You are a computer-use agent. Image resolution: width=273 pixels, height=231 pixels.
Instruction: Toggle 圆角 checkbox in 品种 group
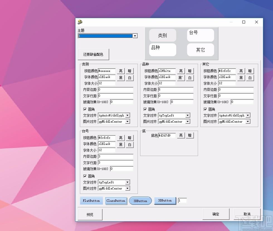click(145, 109)
